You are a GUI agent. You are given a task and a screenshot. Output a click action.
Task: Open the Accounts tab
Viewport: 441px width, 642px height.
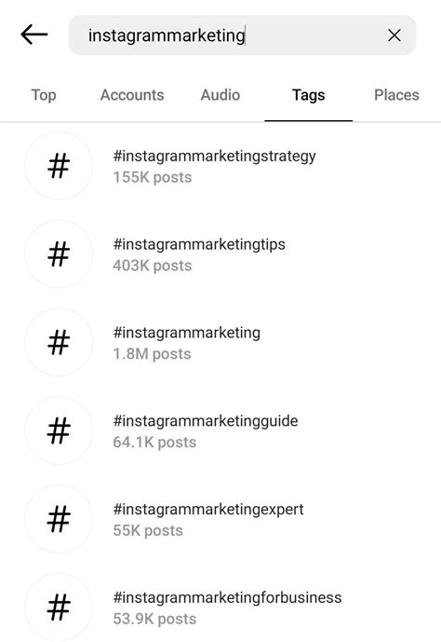click(x=132, y=95)
